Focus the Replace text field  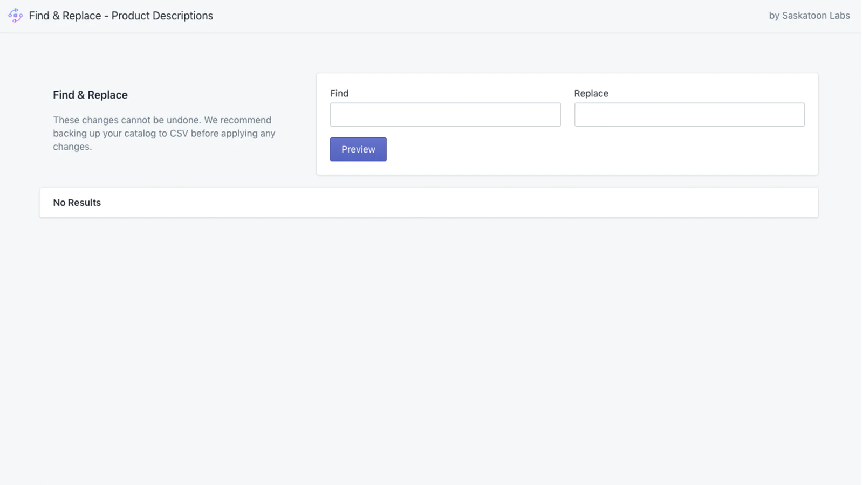(689, 115)
